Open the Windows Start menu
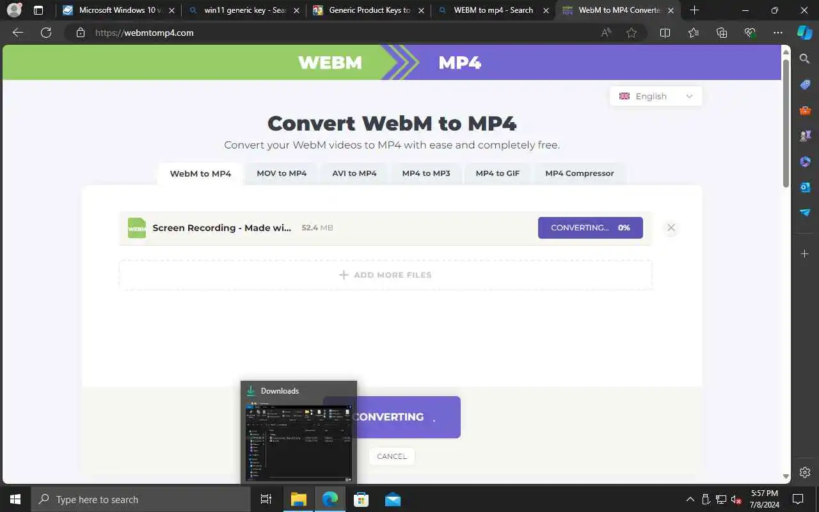819x512 pixels. click(x=15, y=499)
